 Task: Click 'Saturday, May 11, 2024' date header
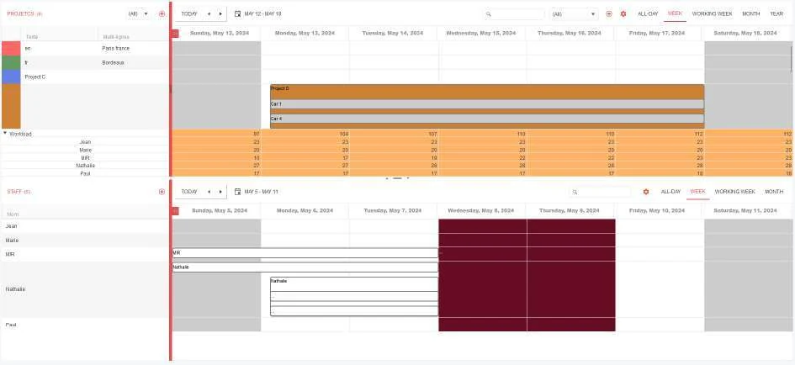(x=745, y=210)
